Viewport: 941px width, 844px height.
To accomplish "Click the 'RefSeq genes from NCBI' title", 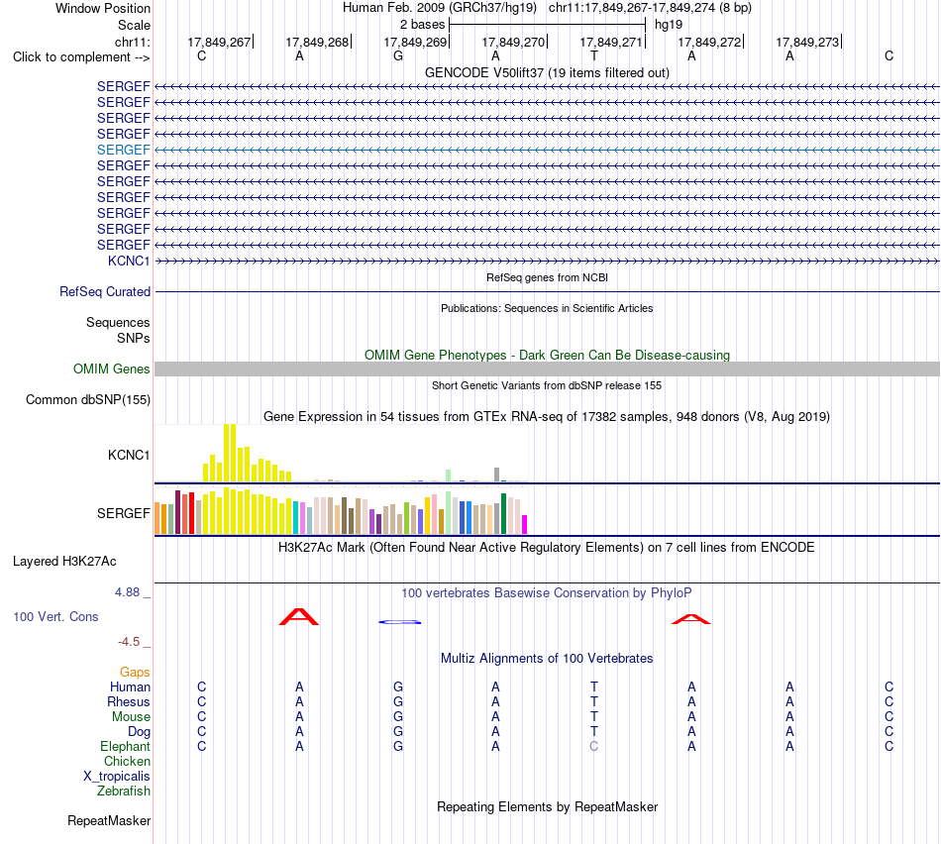I will tap(547, 277).
